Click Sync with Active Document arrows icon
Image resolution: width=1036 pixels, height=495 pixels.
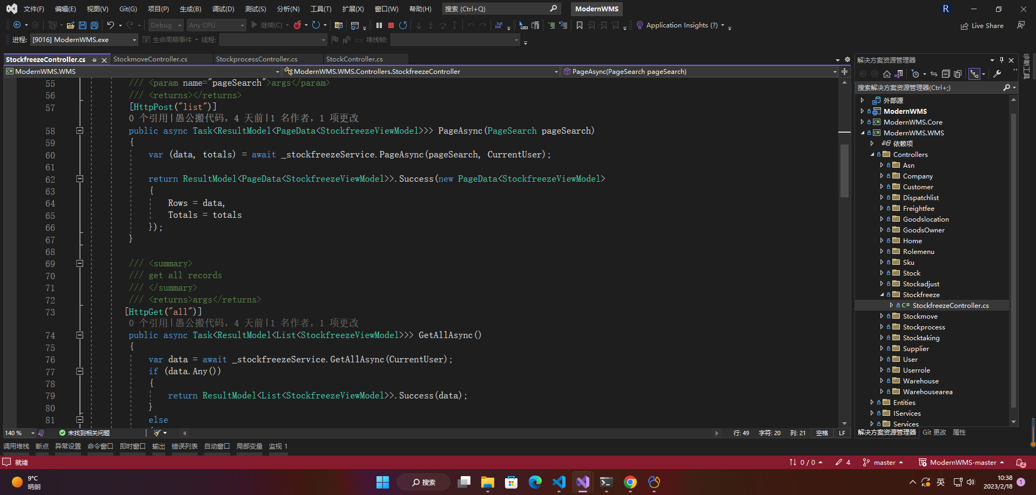(933, 74)
